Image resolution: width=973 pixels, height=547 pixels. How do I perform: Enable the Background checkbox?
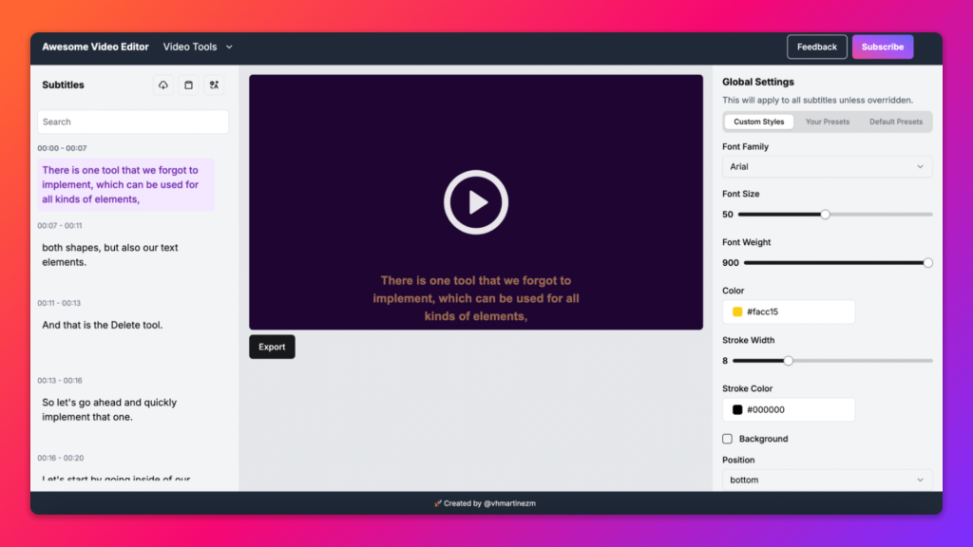click(x=728, y=439)
